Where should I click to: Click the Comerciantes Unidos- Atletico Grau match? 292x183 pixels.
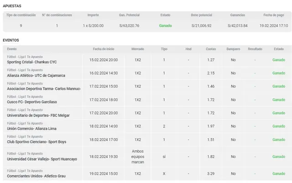(x=36, y=176)
